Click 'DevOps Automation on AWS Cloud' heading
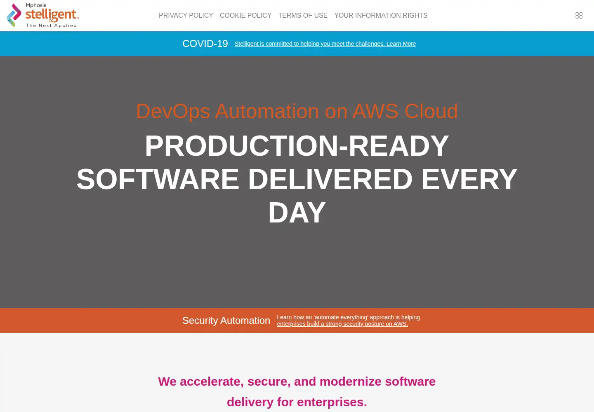The height and width of the screenshot is (412, 594). [297, 111]
